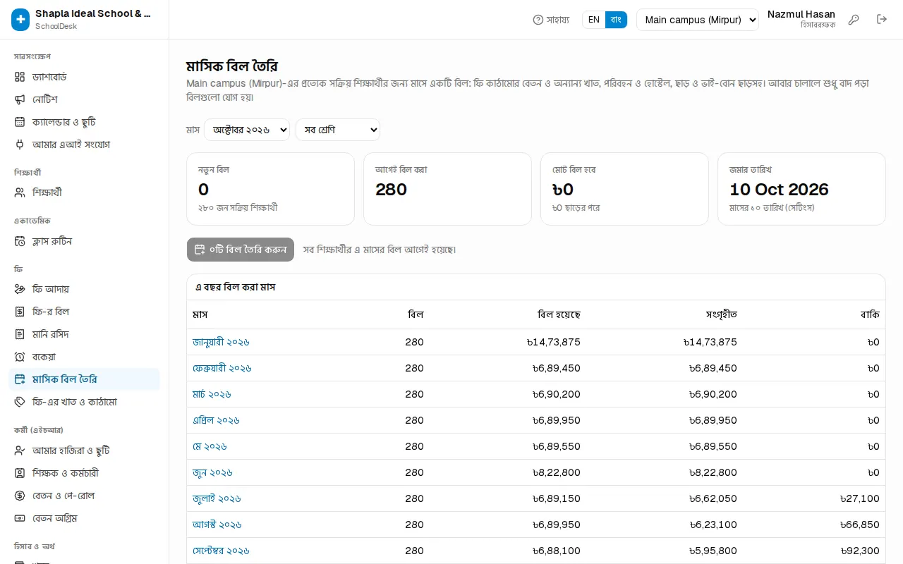Viewport: 903px width, 564px height.
Task: Open the Dues alarm clock icon
Action: pos(20,357)
